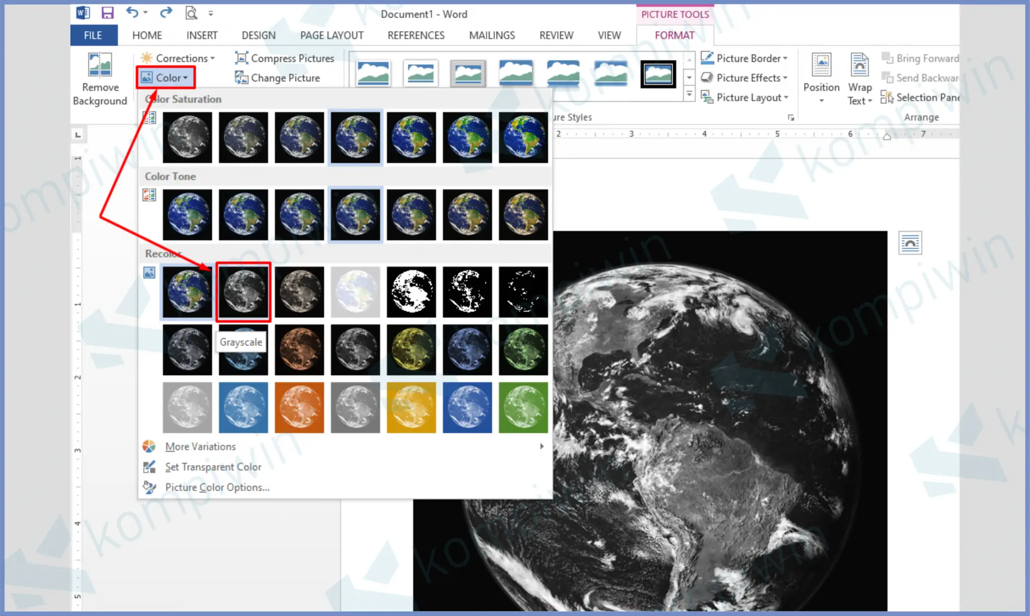Click the Undo arrow icon

point(132,13)
